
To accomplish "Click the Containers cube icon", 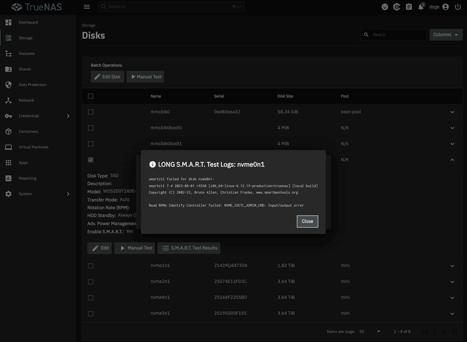I will click(8, 132).
